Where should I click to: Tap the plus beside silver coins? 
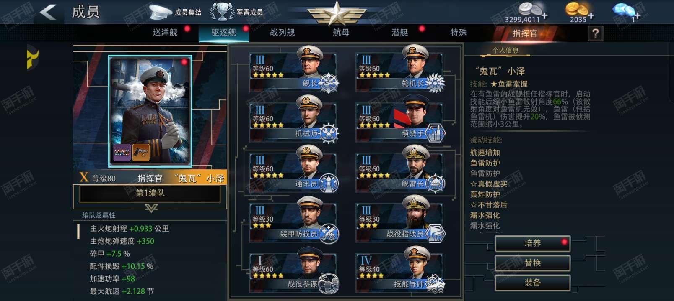544,16
